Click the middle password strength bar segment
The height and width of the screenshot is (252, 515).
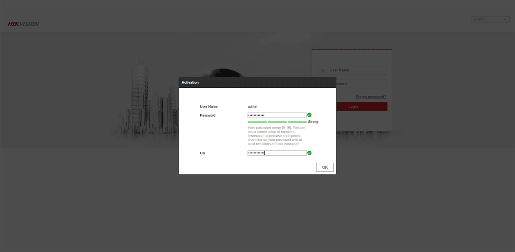coord(277,122)
